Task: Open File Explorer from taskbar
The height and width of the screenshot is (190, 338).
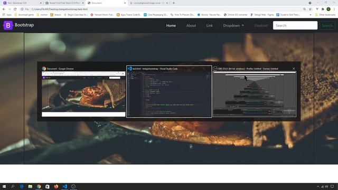Action: (30, 186)
